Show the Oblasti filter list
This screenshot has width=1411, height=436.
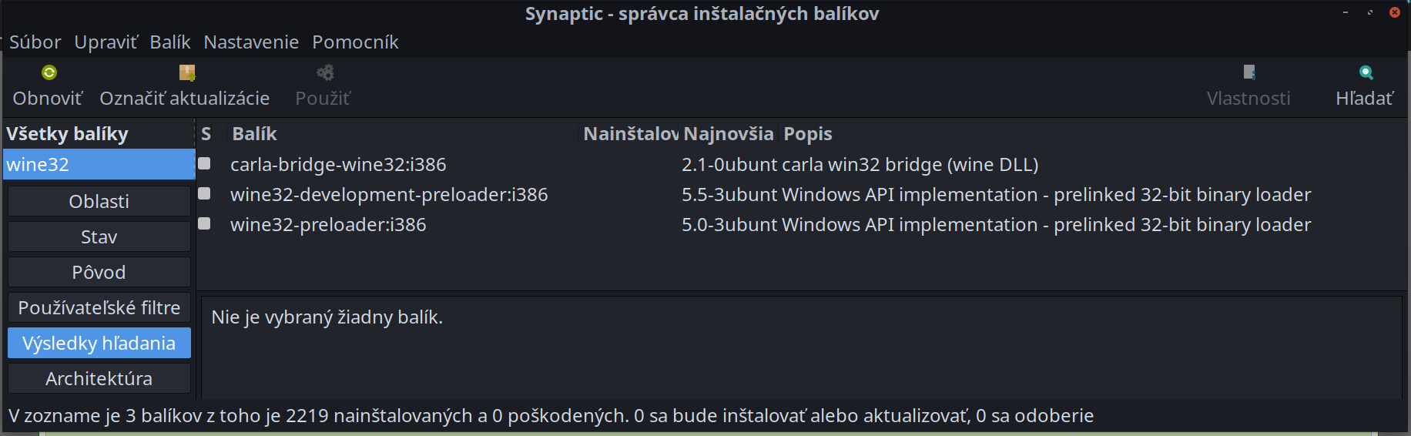point(99,202)
